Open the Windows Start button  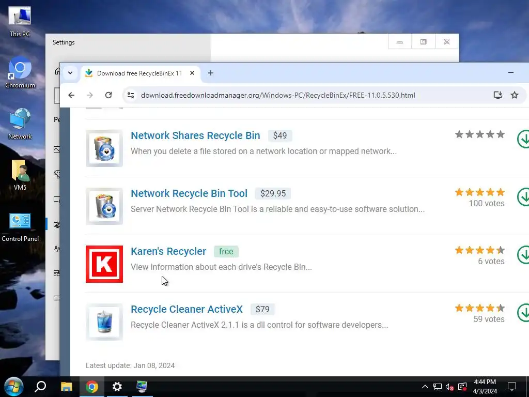pos(13,387)
